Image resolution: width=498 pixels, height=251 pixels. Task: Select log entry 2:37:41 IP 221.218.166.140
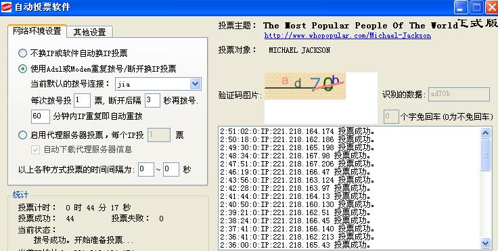tap(298, 229)
